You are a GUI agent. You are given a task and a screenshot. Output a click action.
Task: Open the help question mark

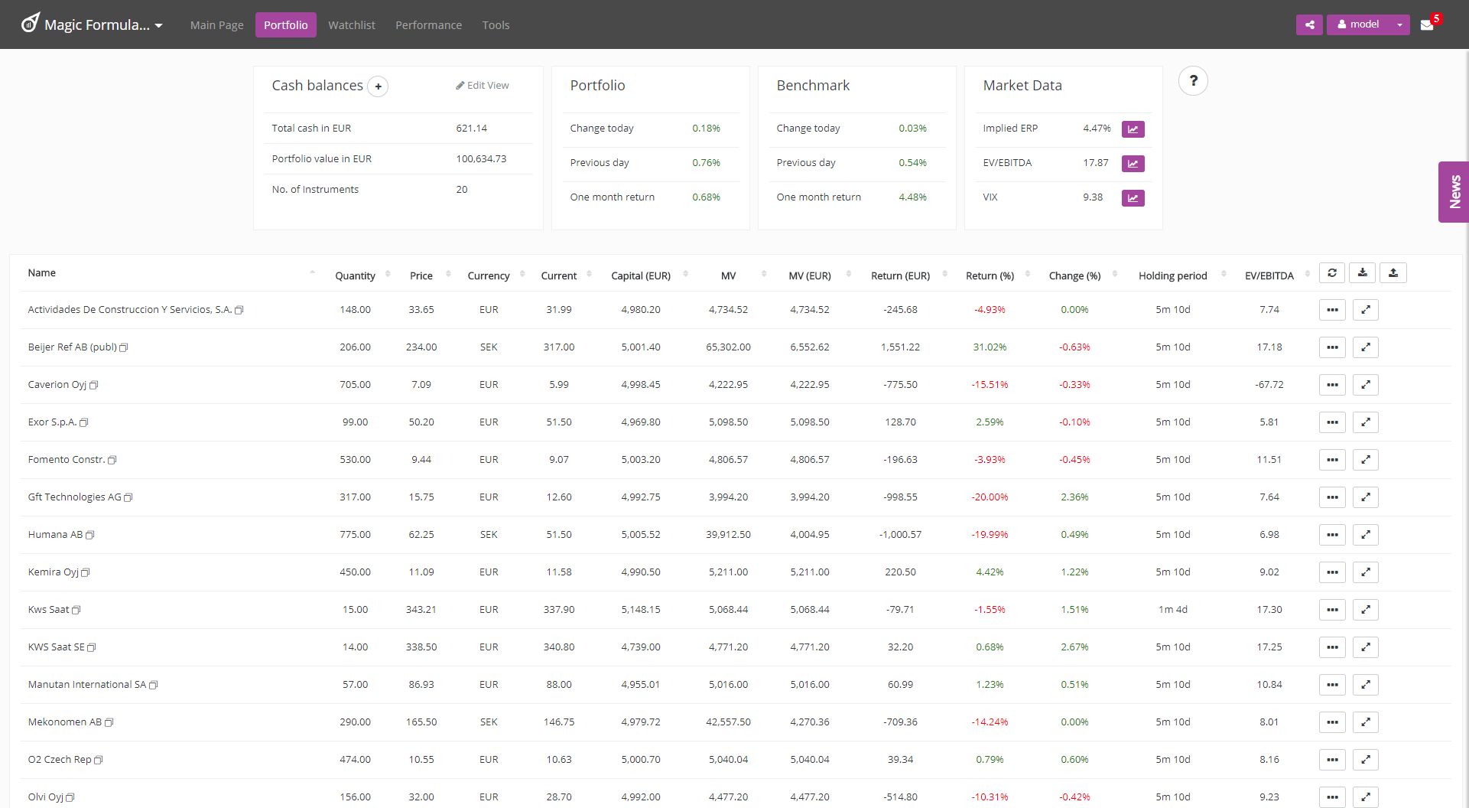pos(1194,80)
